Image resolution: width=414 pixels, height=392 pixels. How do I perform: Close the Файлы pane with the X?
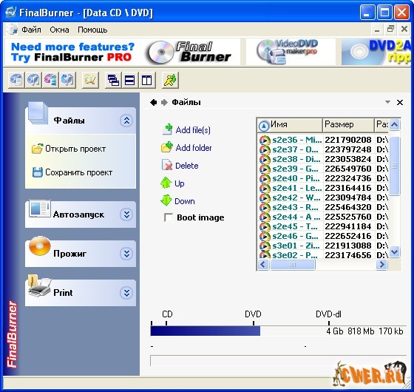[400, 102]
